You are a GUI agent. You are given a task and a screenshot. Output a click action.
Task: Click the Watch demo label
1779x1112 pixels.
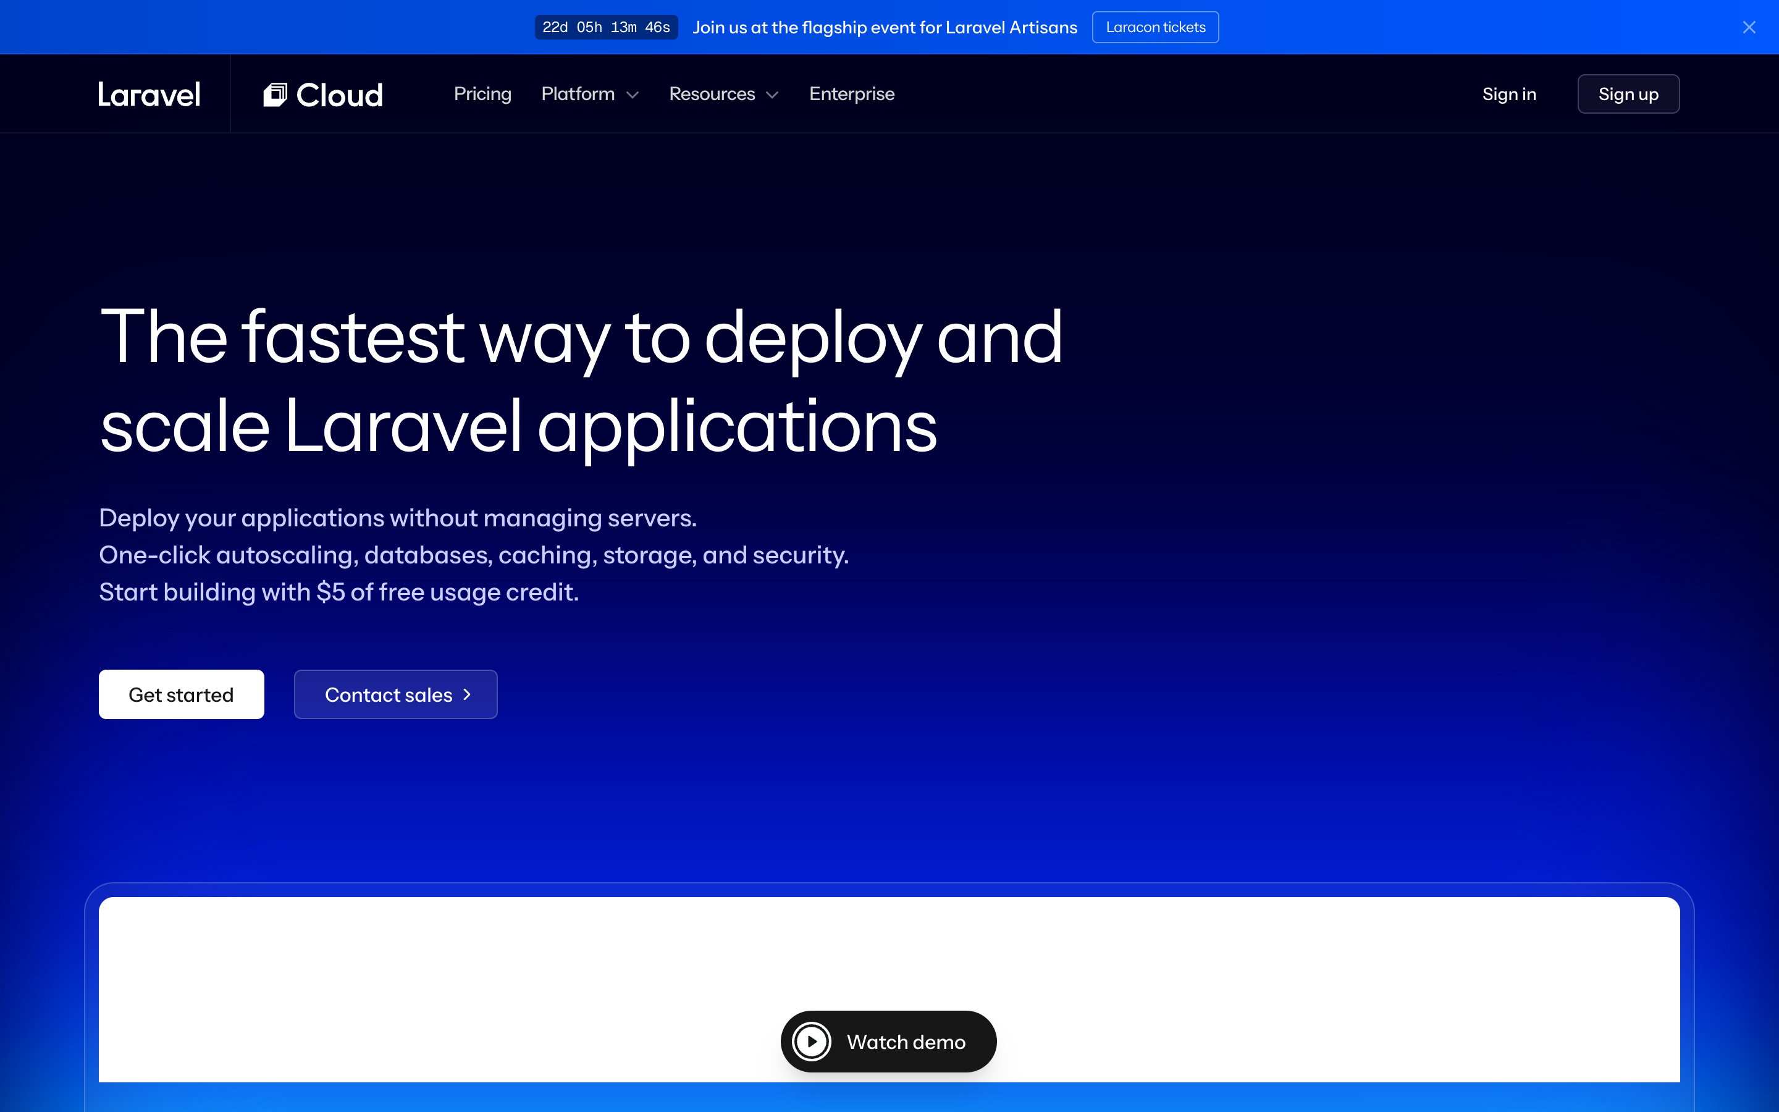(x=906, y=1042)
